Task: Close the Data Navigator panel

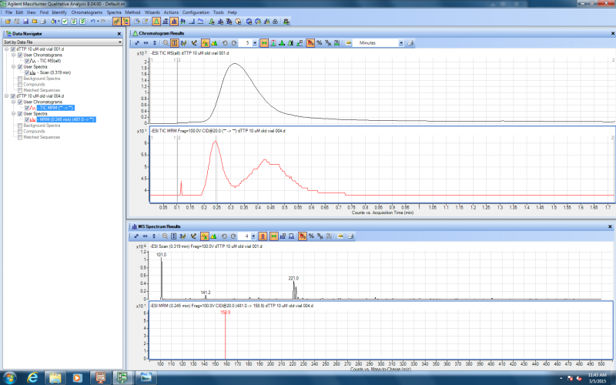Action: pos(118,34)
